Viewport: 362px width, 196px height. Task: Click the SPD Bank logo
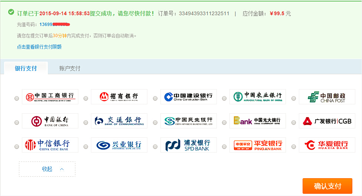[189, 145]
